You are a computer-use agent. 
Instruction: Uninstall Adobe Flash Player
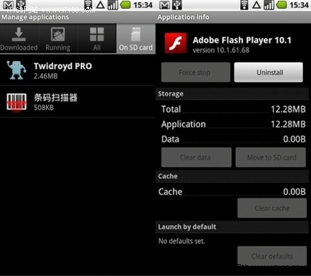[269, 72]
